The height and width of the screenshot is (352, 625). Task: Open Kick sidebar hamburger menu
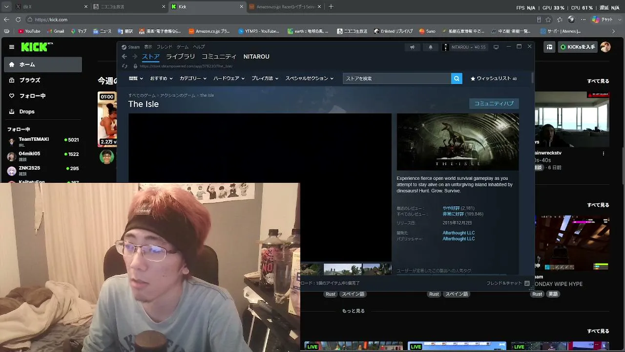11,47
